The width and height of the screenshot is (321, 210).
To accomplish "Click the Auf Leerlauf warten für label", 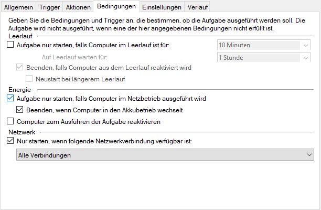I will point(78,57).
